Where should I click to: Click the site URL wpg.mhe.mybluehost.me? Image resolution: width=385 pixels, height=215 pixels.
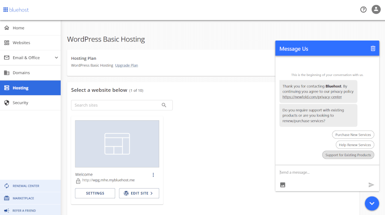[108, 180]
